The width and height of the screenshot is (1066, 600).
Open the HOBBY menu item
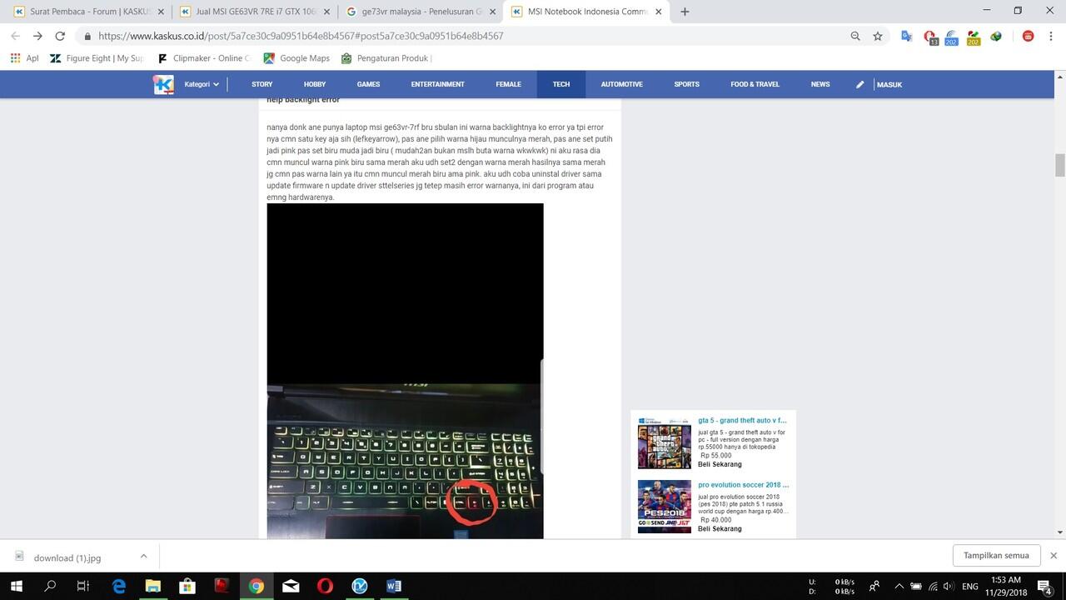pos(315,84)
